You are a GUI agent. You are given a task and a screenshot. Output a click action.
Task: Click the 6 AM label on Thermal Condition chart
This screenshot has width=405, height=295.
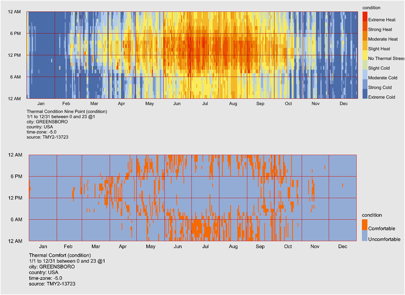(15, 77)
